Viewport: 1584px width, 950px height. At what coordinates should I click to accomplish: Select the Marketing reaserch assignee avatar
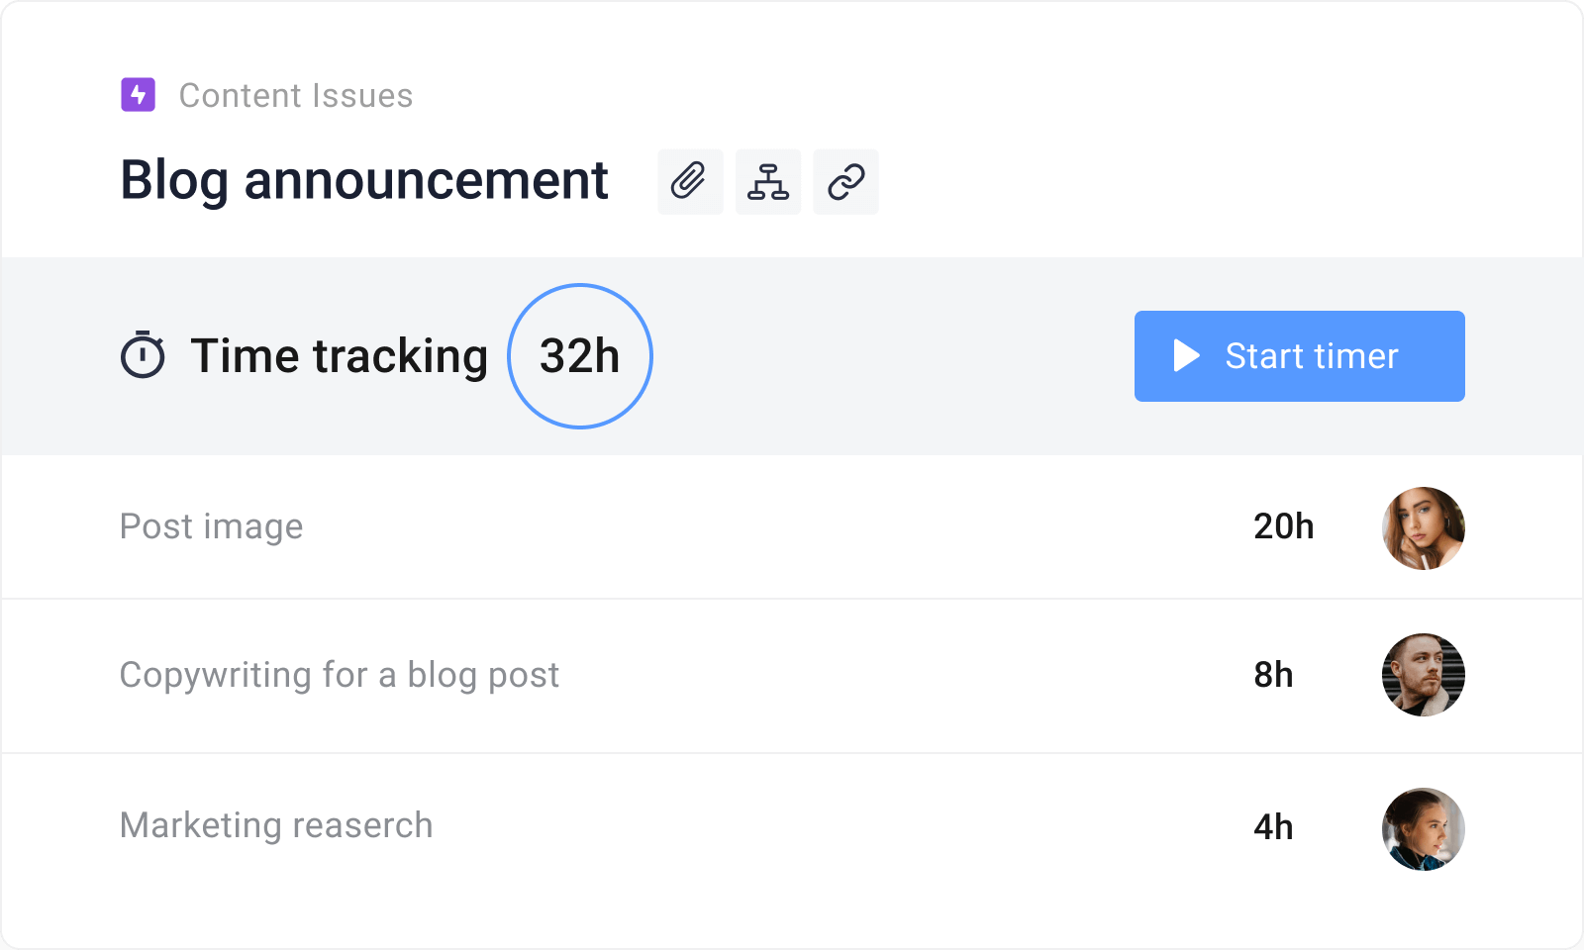coord(1423,828)
